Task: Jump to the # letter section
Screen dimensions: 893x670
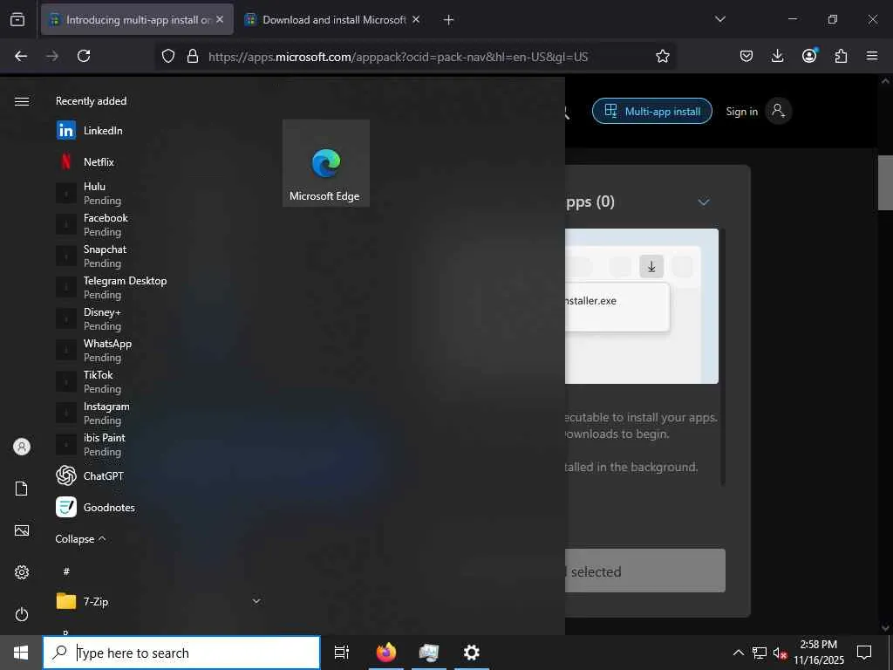Action: pos(66,571)
